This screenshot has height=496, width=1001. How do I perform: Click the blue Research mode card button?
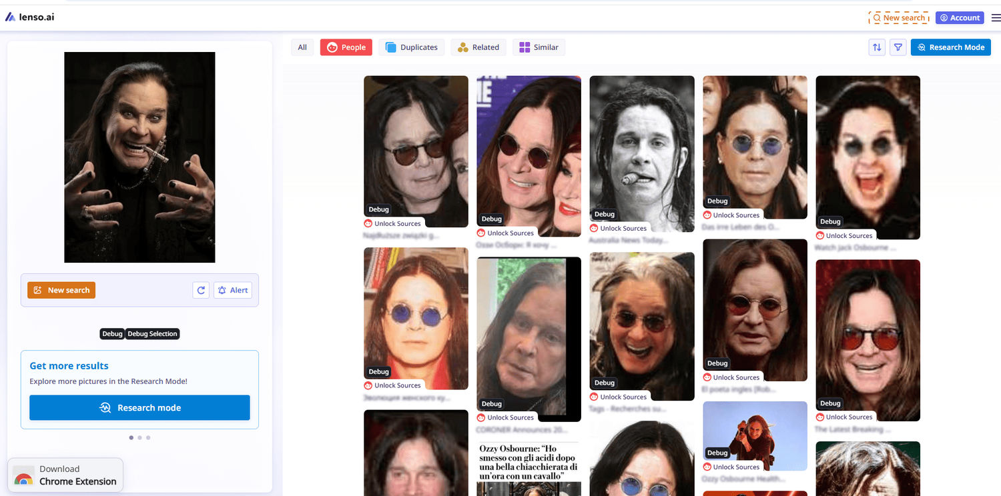(139, 408)
